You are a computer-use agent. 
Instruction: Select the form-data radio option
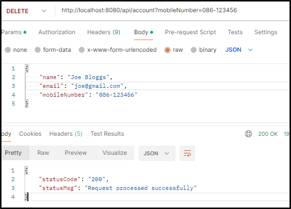pos(38,50)
